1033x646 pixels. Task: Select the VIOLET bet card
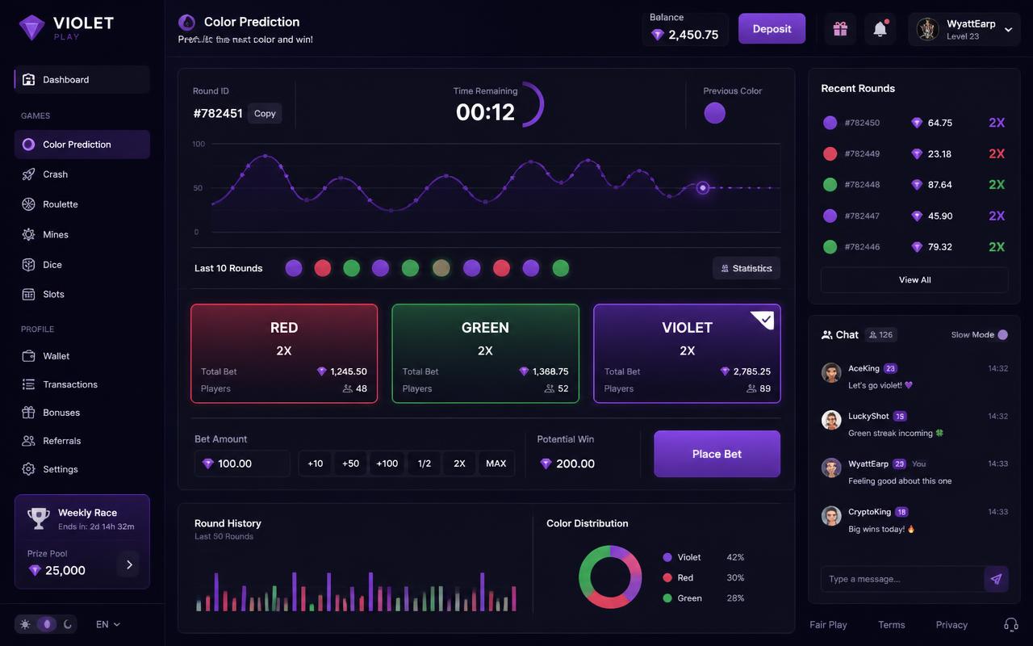687,354
